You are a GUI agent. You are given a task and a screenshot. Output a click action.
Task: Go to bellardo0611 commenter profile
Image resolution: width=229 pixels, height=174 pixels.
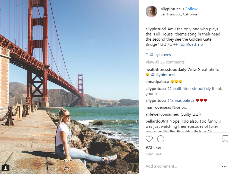pos(157,121)
